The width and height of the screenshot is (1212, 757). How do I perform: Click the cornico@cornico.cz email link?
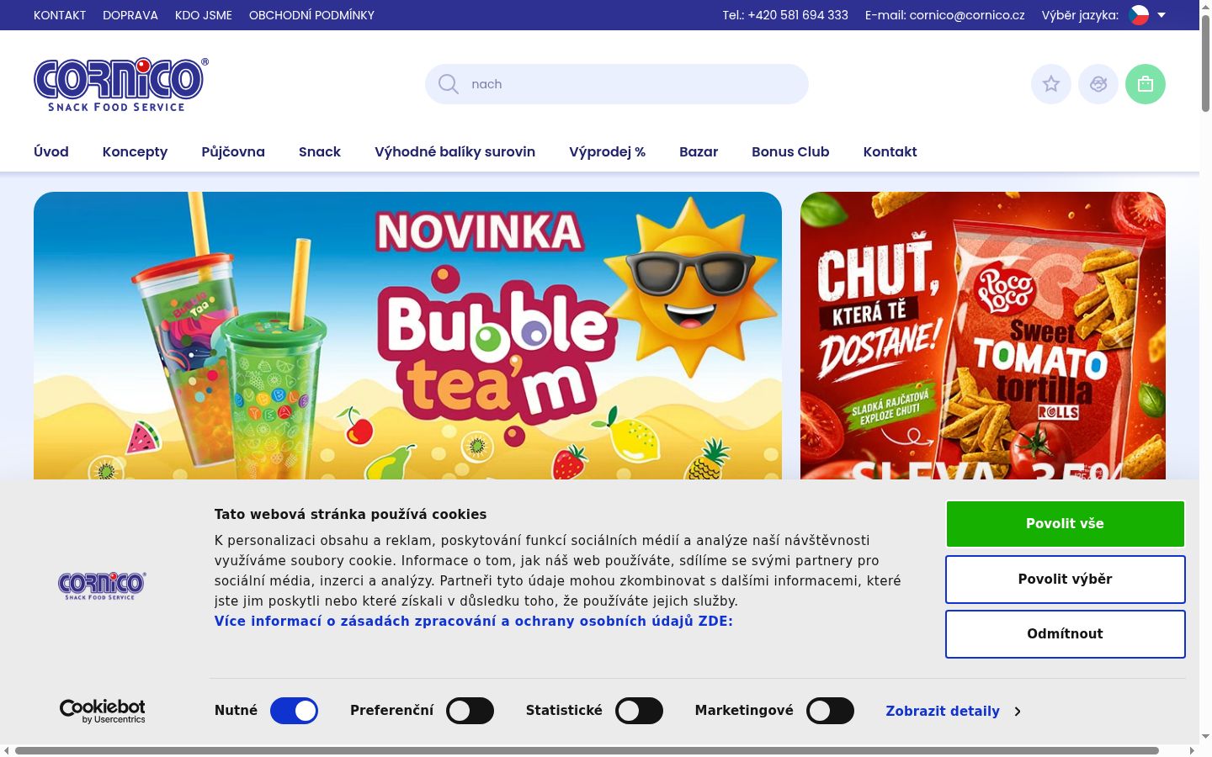pos(967,15)
